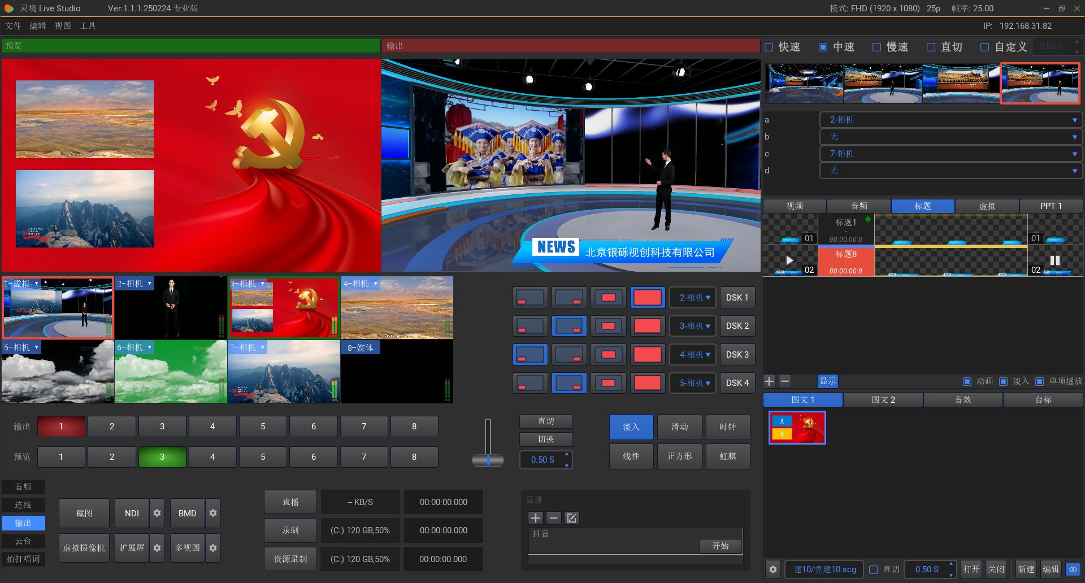Add a new live stream with plus icon

[x=535, y=518]
